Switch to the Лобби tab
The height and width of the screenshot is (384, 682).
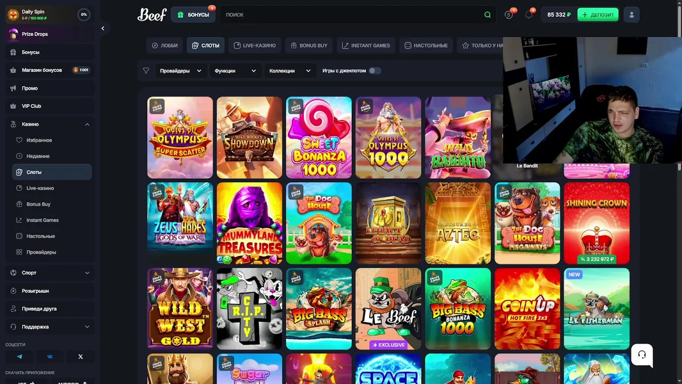[x=165, y=45]
